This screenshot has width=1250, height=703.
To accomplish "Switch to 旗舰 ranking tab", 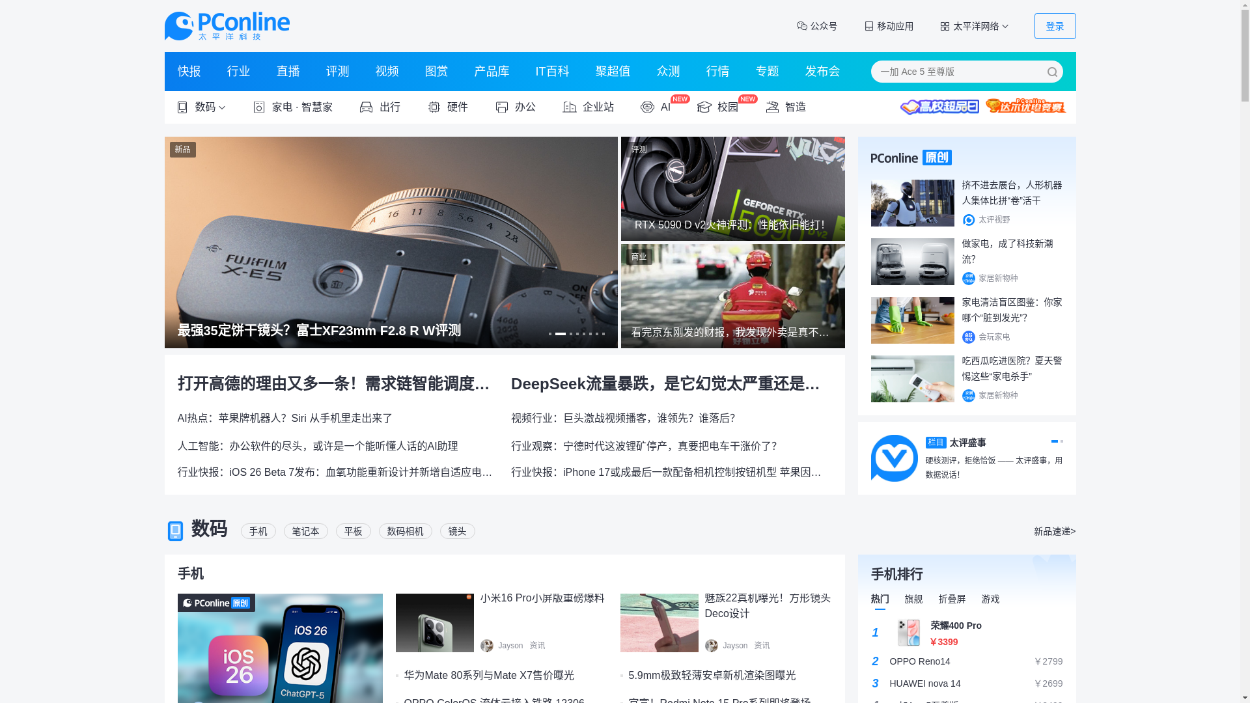I will pos(913,599).
